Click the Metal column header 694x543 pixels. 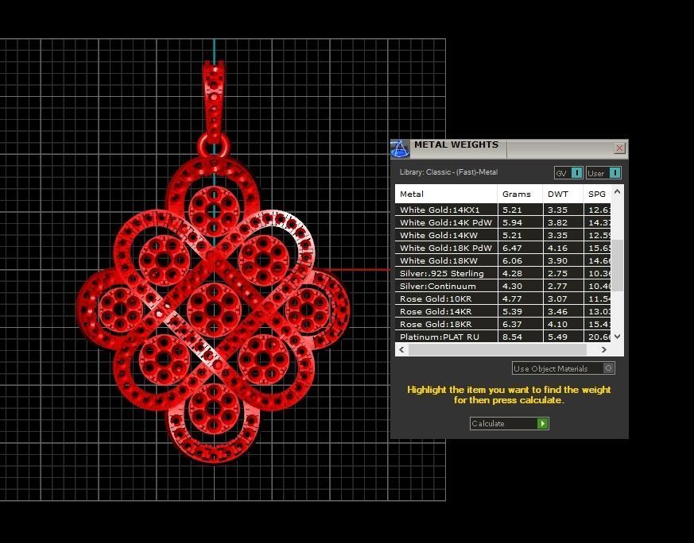pos(446,194)
